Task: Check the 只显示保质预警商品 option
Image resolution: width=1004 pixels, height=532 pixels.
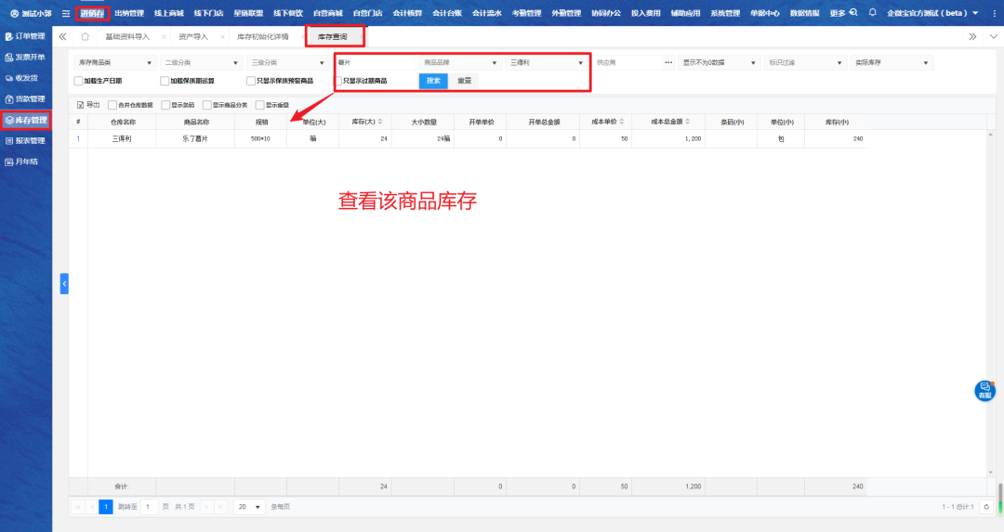Action: 251,81
